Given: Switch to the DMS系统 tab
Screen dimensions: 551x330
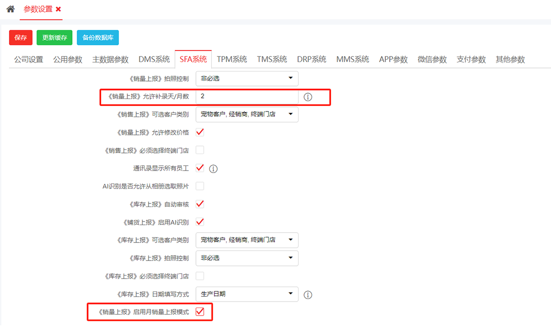Looking at the screenshot, I should coord(154,59).
